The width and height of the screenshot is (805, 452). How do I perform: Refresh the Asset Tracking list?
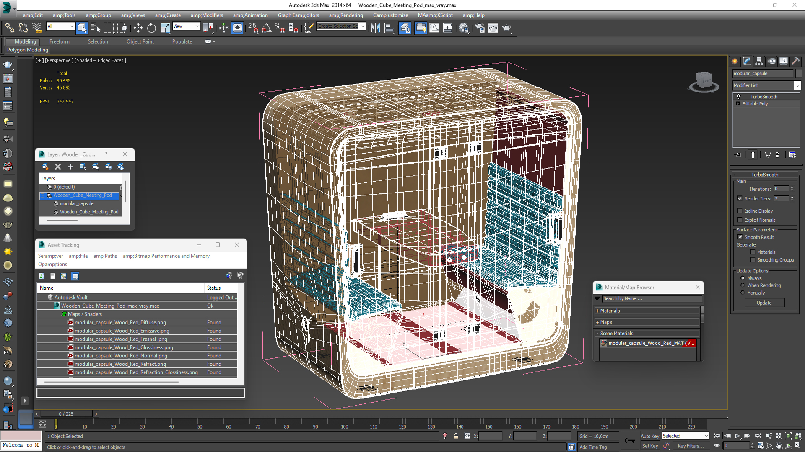[41, 276]
